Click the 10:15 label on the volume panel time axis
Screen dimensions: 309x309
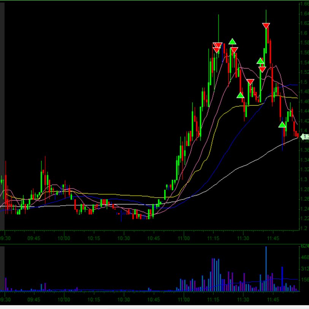point(93,300)
